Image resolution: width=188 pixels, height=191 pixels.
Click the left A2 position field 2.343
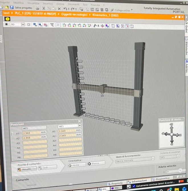point(34,137)
